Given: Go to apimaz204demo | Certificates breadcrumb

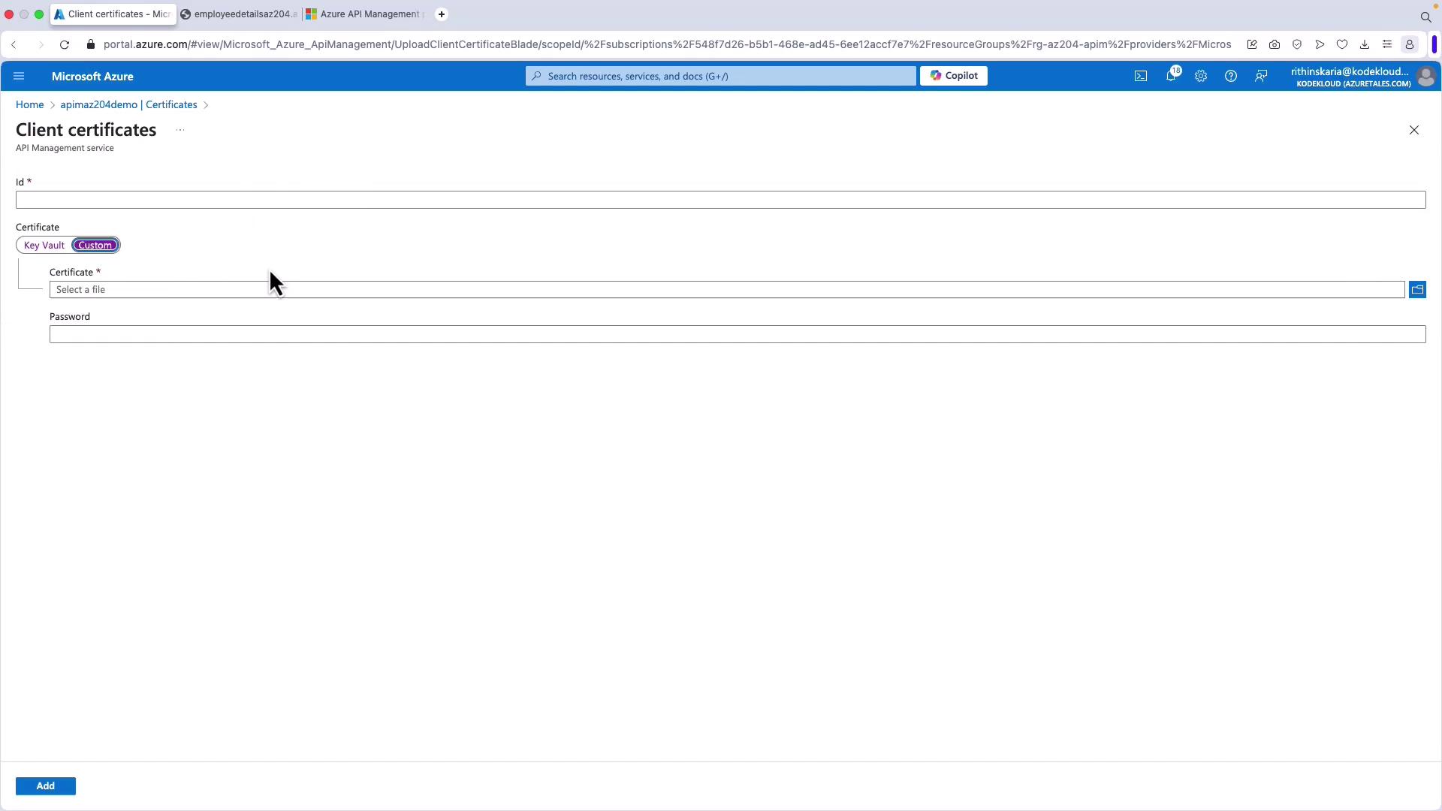Looking at the screenshot, I should click(128, 104).
